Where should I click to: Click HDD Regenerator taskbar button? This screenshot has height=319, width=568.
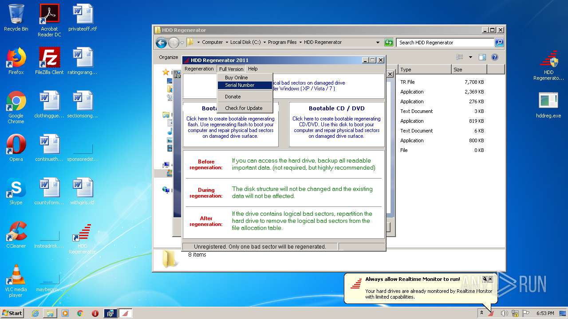(126, 313)
